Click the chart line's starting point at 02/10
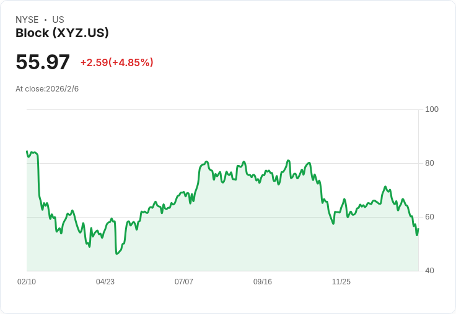Screen dimensions: 456x314 coord(27,151)
